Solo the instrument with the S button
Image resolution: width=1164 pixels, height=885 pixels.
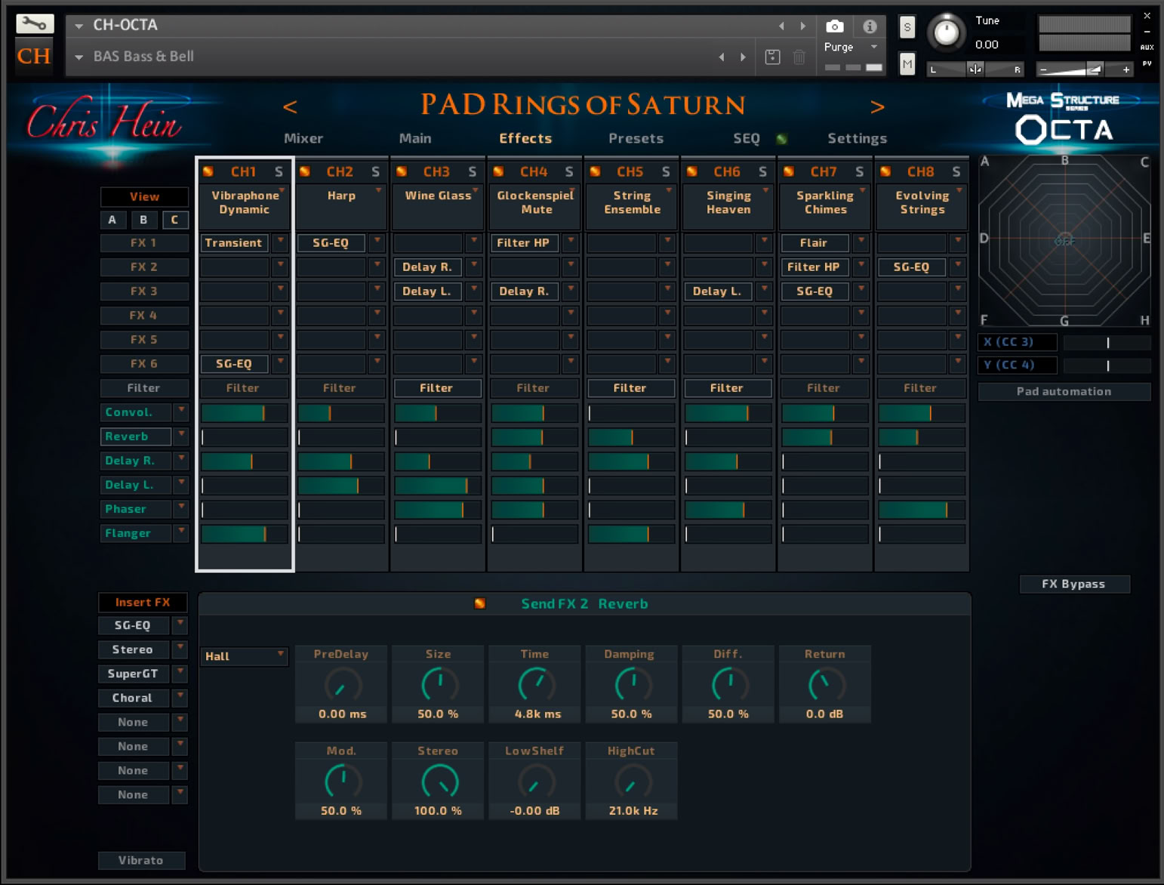[x=907, y=28]
